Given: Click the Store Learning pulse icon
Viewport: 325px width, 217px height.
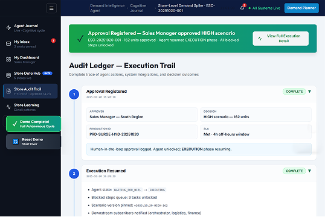Looking at the screenshot, I should 8,107.
